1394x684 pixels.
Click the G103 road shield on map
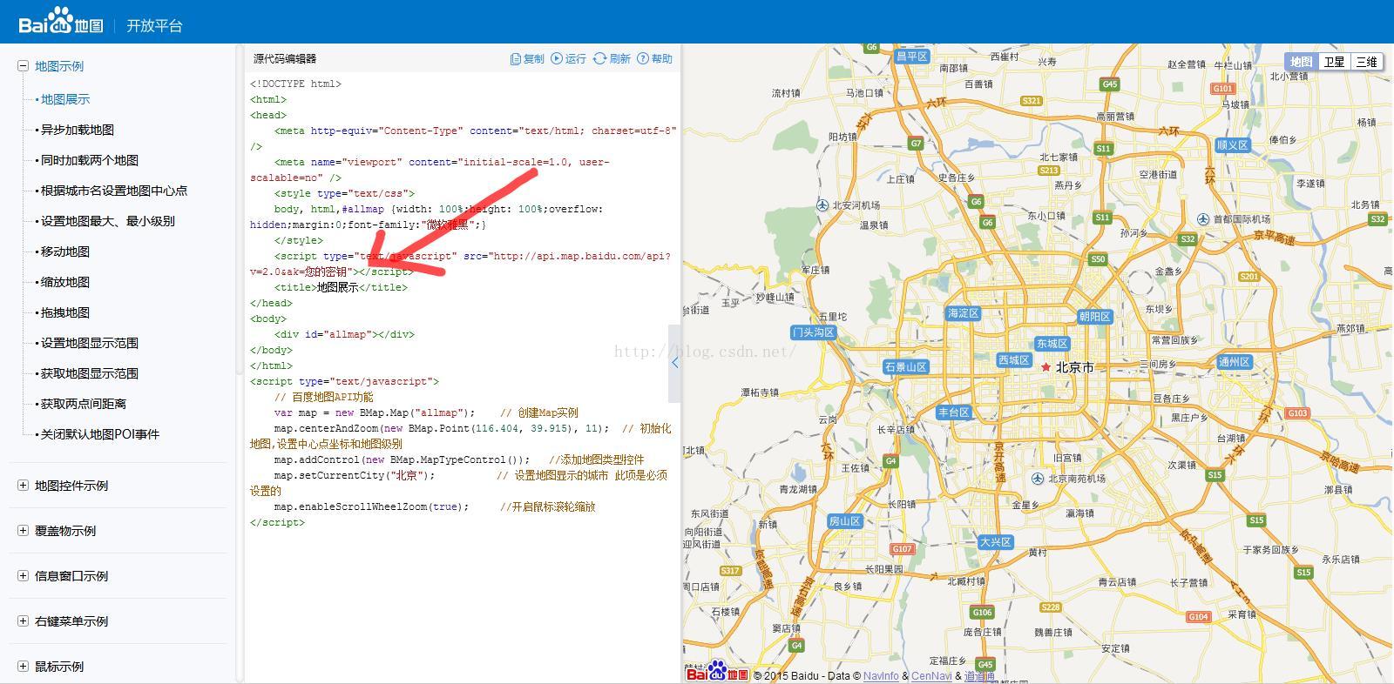(x=1297, y=413)
